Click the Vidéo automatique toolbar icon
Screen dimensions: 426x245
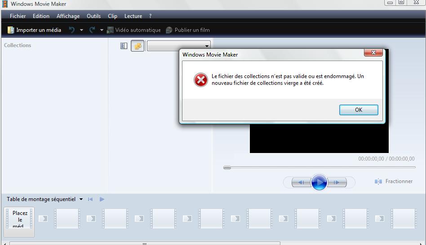110,30
